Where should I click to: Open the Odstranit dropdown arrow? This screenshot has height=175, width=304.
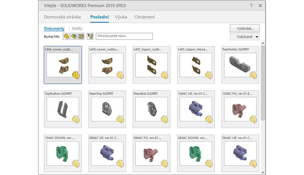(257, 37)
